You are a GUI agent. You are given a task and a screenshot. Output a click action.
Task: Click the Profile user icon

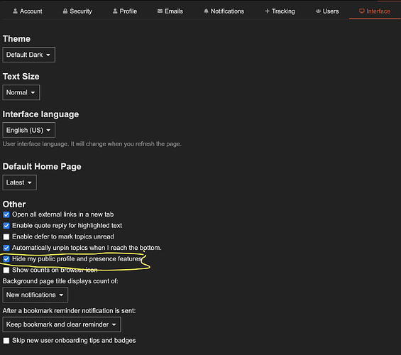(x=115, y=11)
